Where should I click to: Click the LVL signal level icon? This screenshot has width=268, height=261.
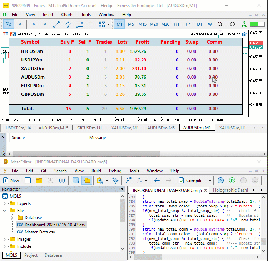[x=244, y=24]
